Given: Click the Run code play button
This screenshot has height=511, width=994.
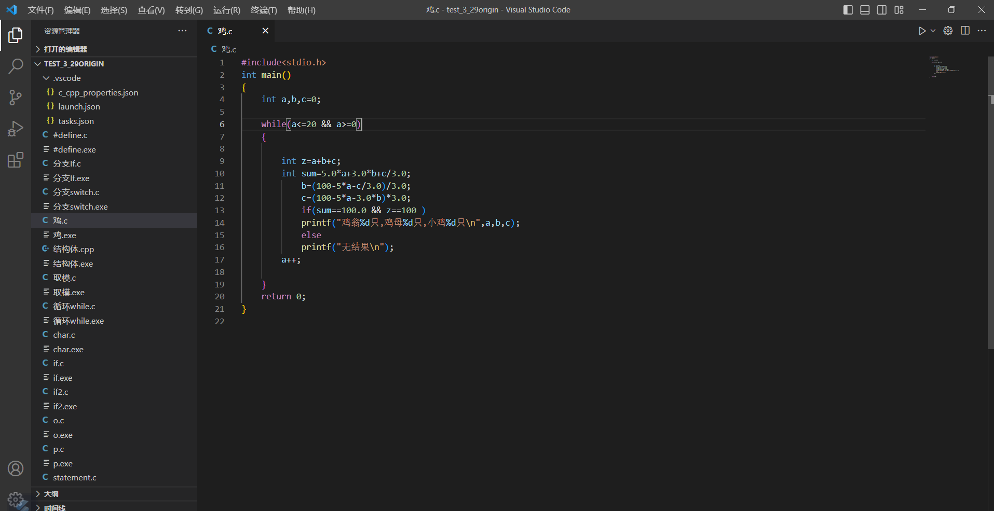Looking at the screenshot, I should [x=922, y=31].
